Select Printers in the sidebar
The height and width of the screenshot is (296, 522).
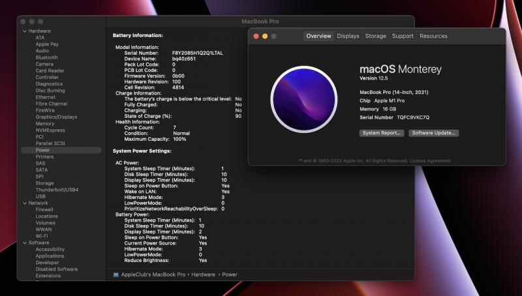coord(44,156)
